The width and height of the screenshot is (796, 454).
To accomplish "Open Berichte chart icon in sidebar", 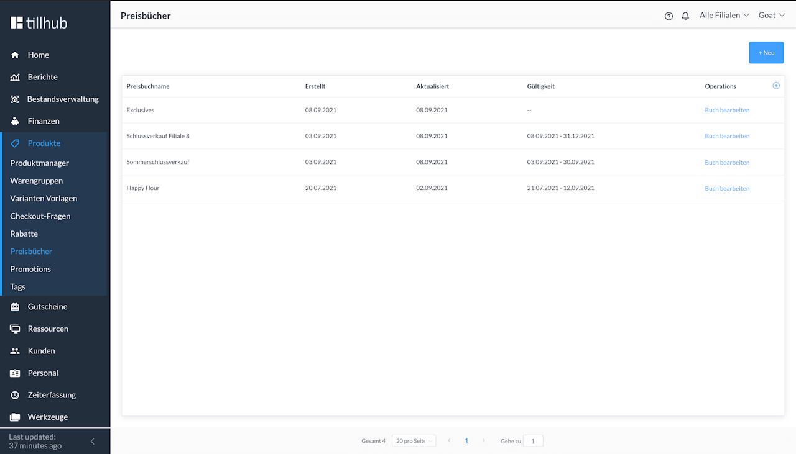I will coord(15,77).
